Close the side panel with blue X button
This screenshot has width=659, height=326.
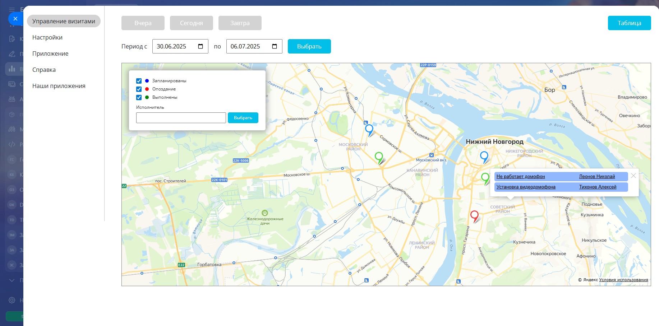point(15,19)
